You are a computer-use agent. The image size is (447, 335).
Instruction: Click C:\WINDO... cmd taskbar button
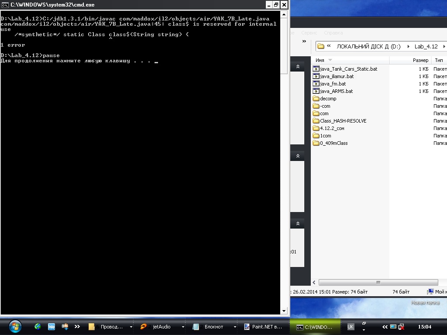(x=314, y=327)
